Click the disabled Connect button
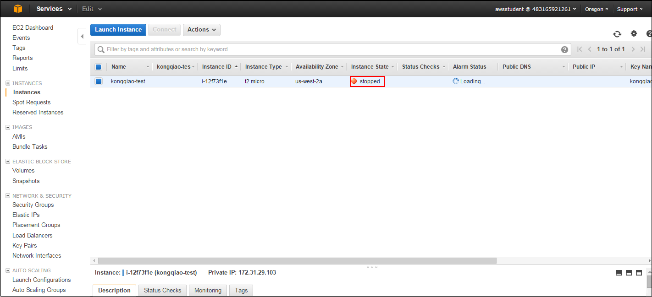 tap(164, 30)
